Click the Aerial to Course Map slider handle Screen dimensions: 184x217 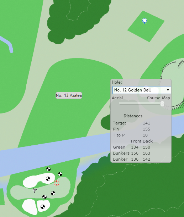click(162, 104)
